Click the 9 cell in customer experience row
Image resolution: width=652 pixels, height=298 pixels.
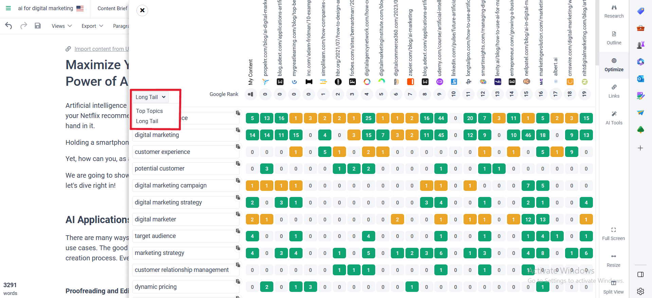pos(572,152)
